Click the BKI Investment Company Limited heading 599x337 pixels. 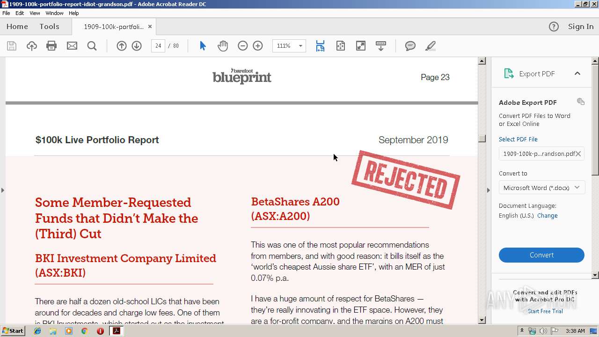click(125, 265)
